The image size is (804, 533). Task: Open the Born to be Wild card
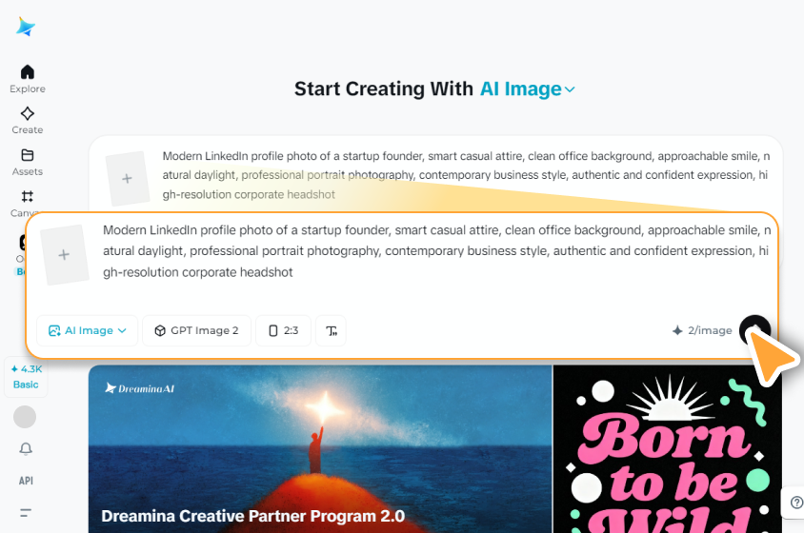tap(668, 449)
